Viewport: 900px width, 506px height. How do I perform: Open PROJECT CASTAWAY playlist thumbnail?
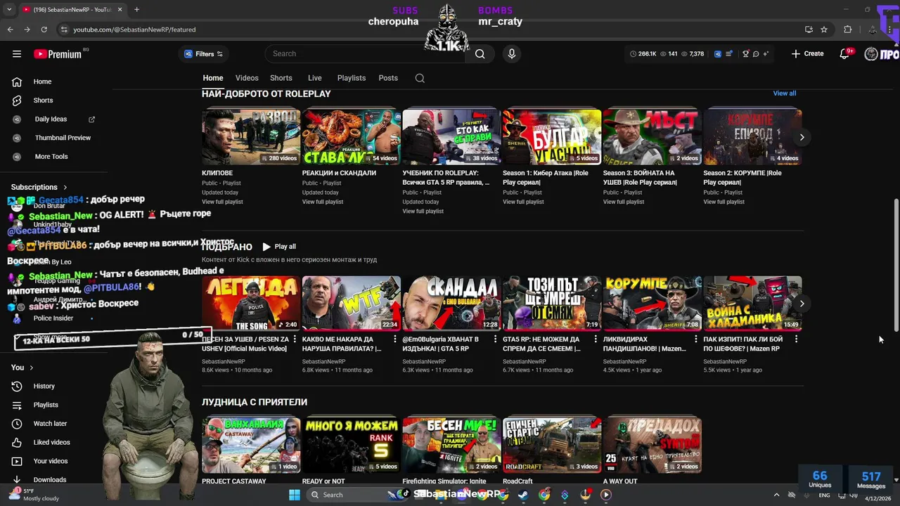tap(251, 445)
